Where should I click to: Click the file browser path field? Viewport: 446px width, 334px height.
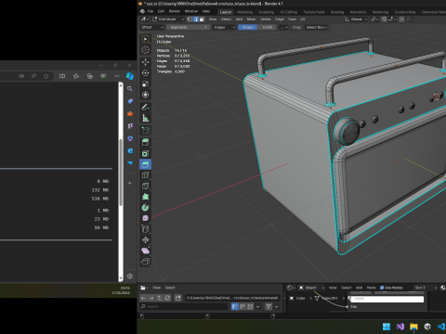tap(232, 298)
